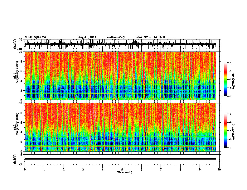The image size is (247, 190).
Task: Click the ch.2 color bar log(PSD) label
Action: tap(234, 132)
